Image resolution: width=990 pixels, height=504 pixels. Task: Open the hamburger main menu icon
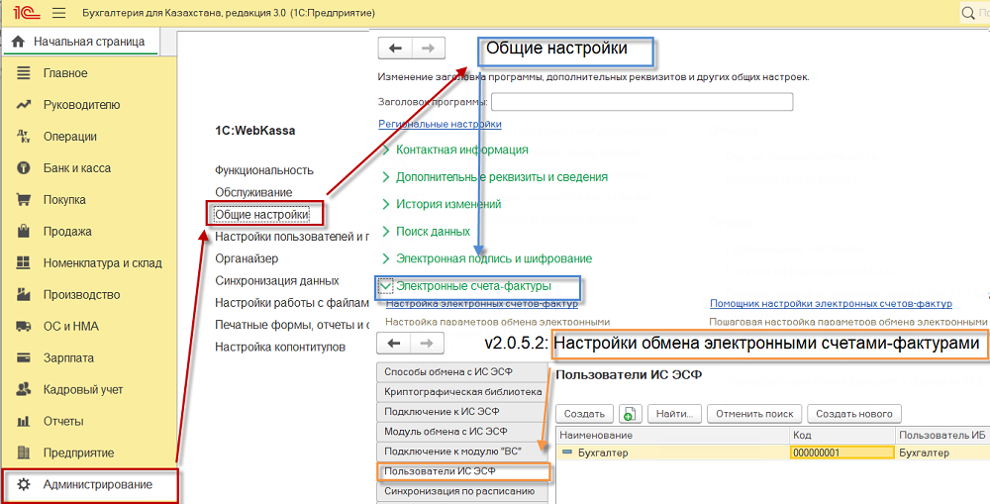tap(58, 13)
